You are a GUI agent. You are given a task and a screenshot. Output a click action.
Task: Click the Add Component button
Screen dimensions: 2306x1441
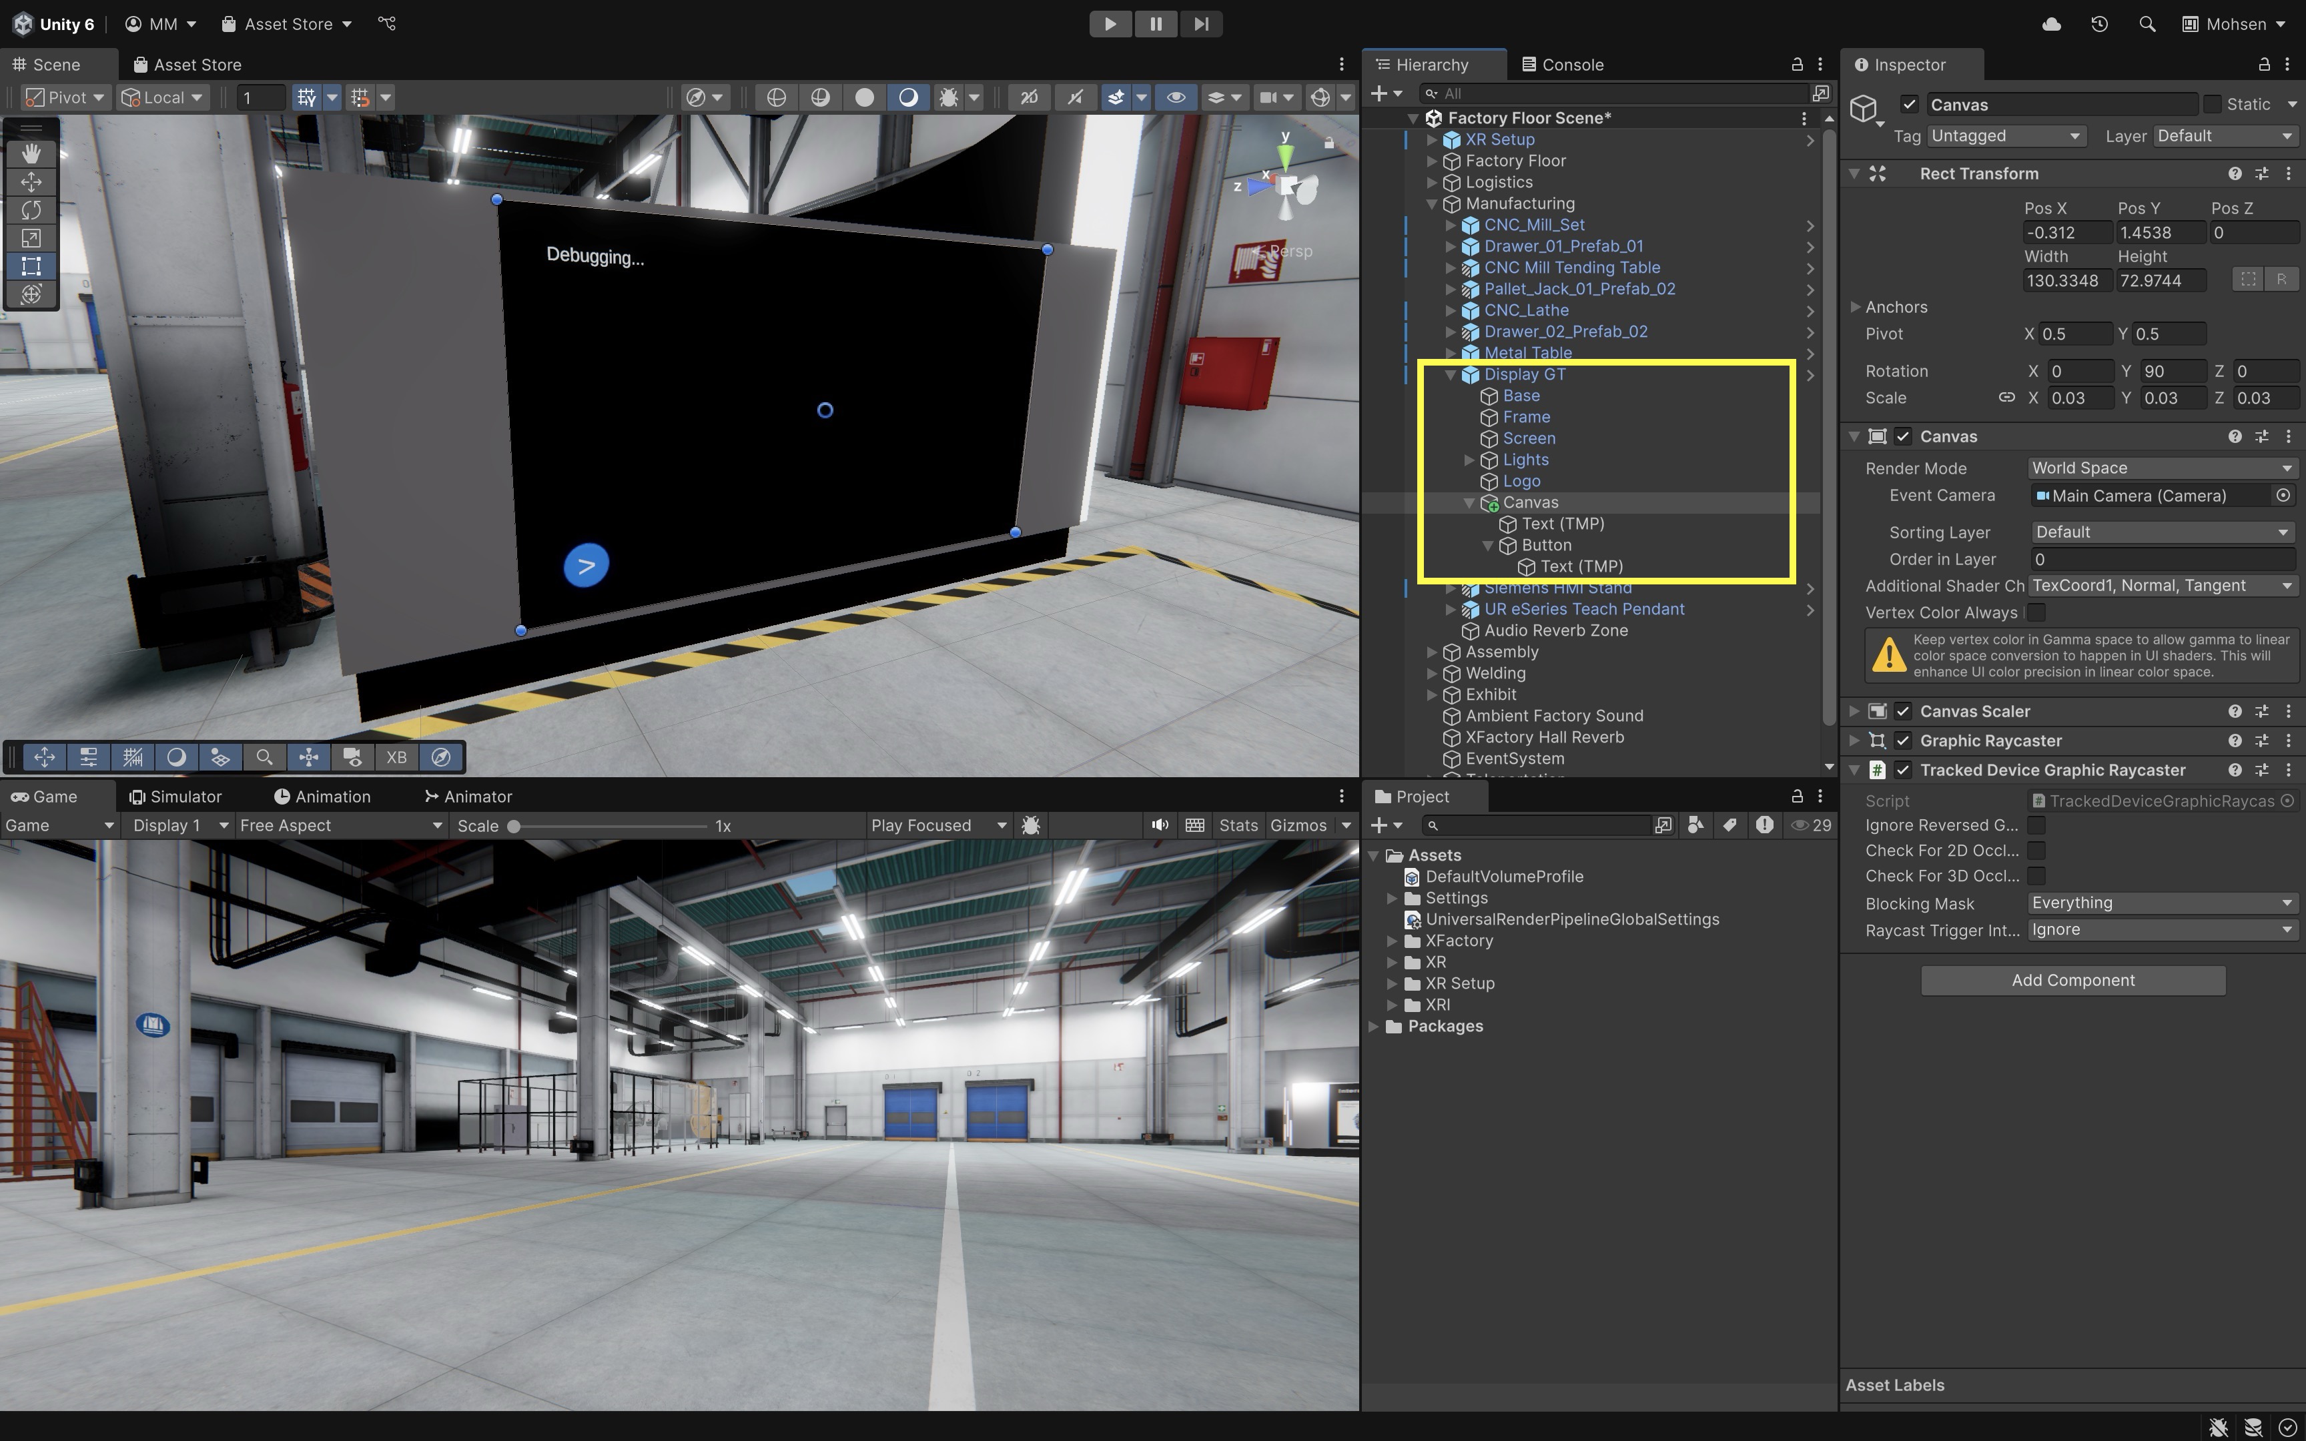tap(2072, 981)
